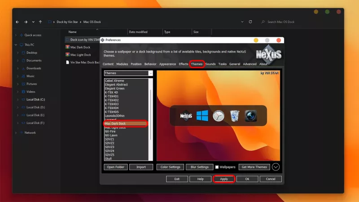Expand the Local Disk (C:) node
359x202 pixels.
18,99
